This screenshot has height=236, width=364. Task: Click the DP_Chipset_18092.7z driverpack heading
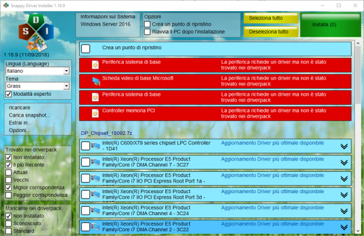point(106,133)
